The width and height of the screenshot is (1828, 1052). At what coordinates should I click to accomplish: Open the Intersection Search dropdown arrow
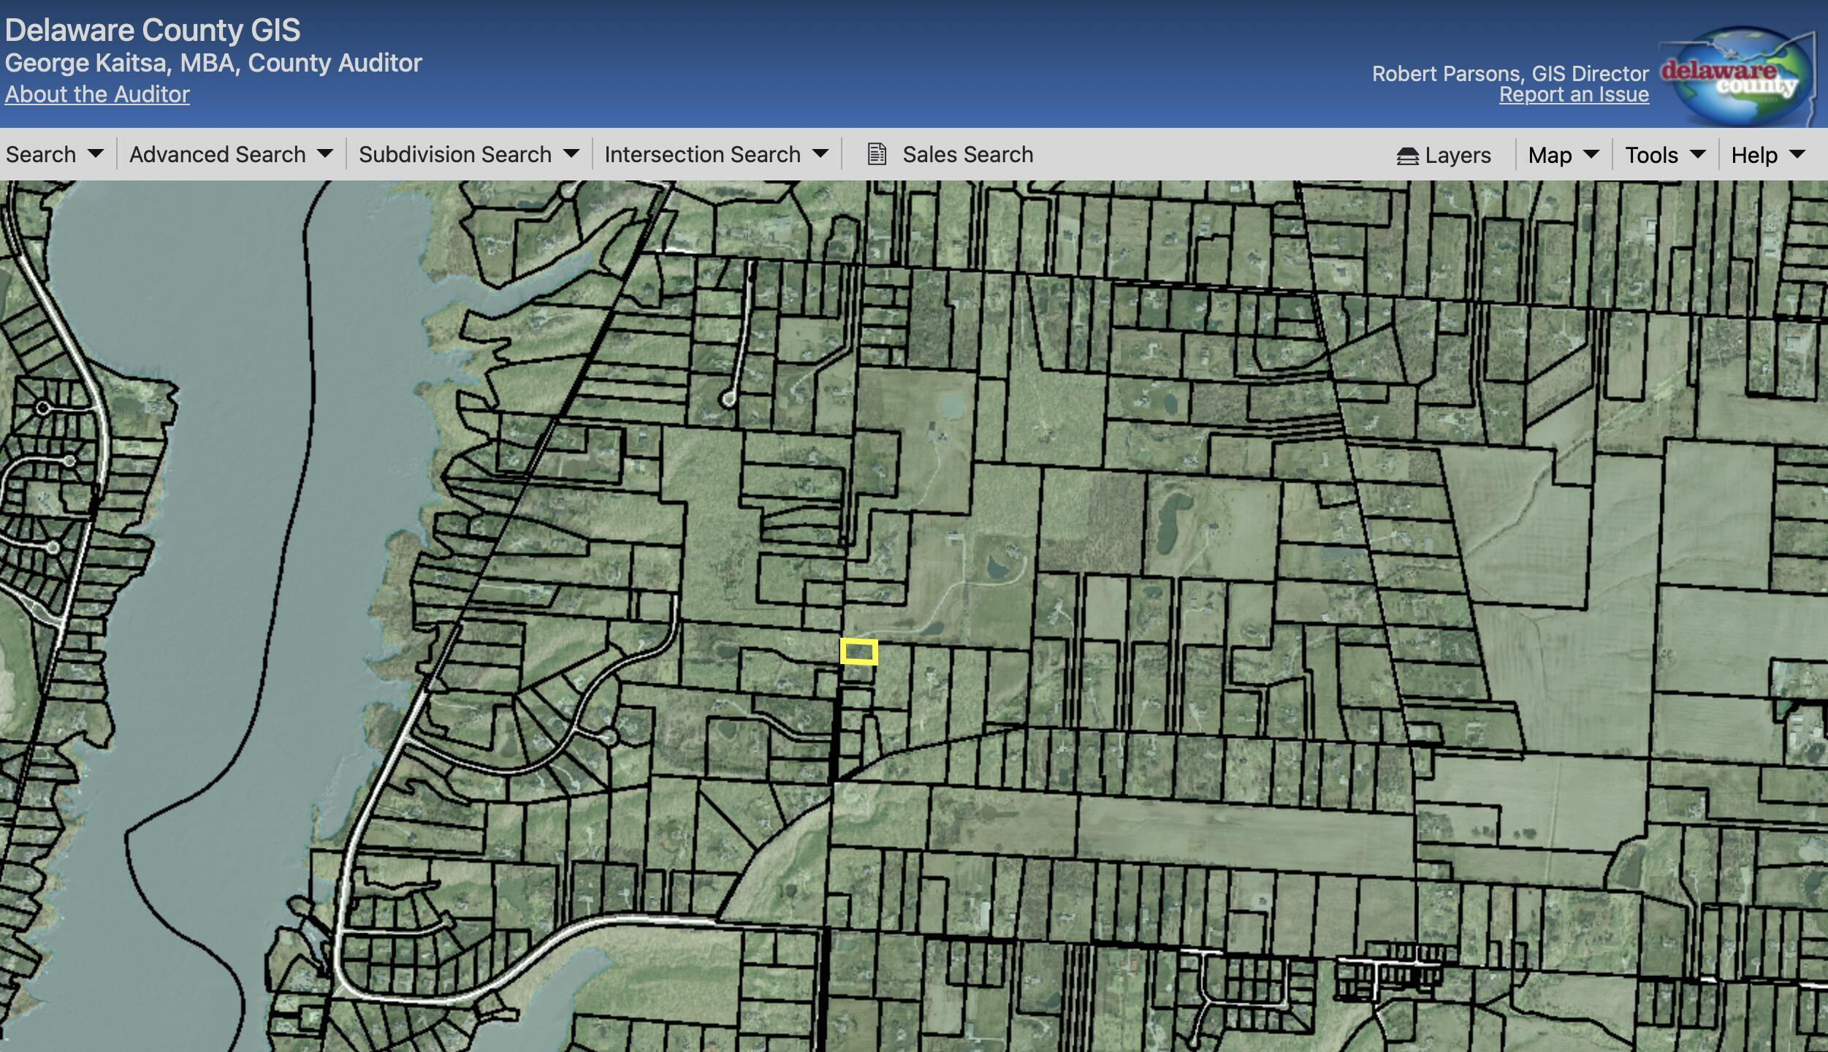click(820, 154)
